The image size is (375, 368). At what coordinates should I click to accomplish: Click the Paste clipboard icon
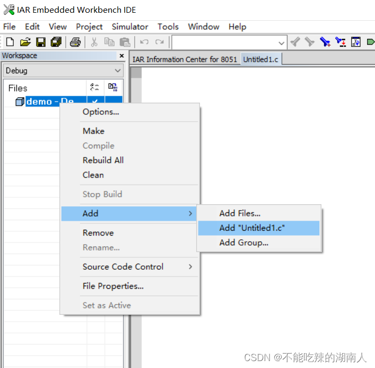coord(125,42)
